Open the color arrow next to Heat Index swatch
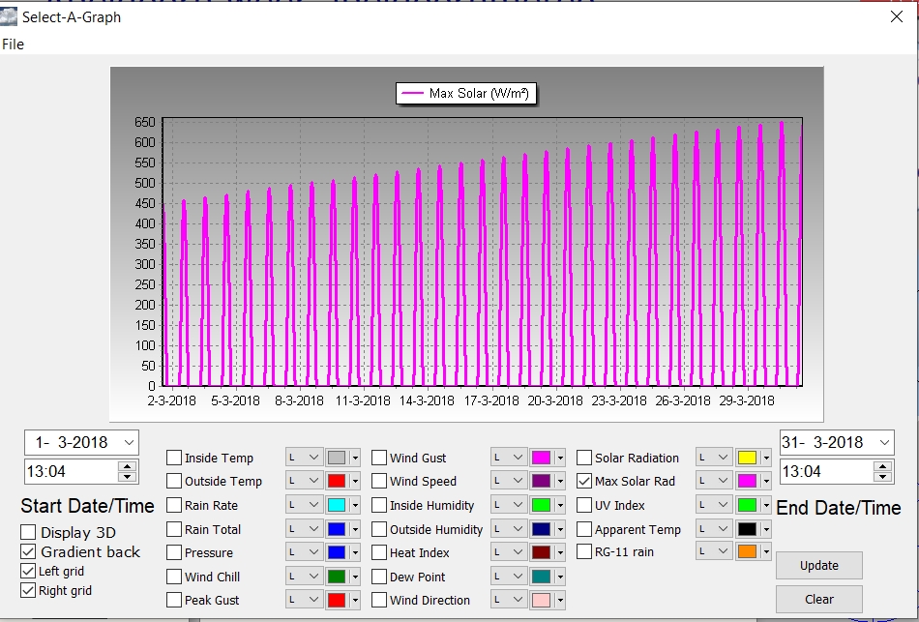The height and width of the screenshot is (622, 919). [559, 552]
